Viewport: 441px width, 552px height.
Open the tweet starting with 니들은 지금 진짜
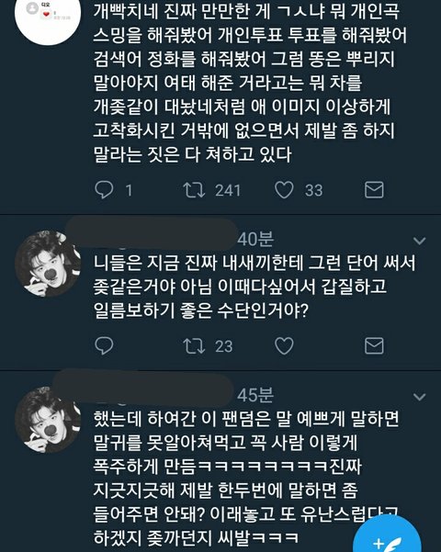click(254, 287)
